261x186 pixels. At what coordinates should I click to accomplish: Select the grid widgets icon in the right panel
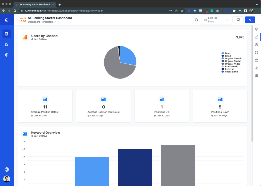[x=256, y=52]
